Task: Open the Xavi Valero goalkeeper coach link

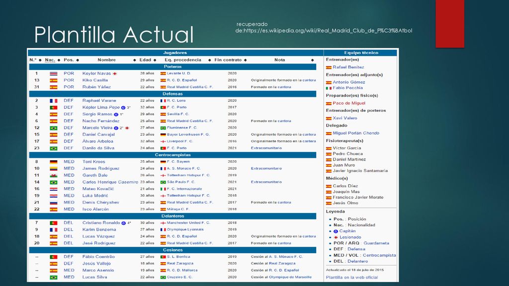Action: pos(345,118)
